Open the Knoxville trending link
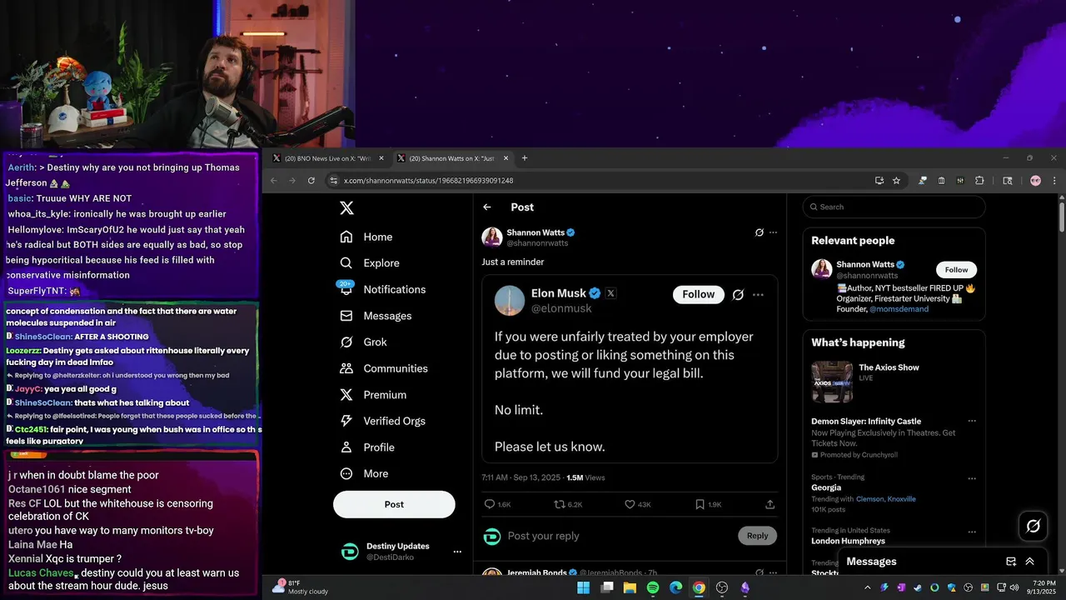The image size is (1066, 600). (x=902, y=499)
